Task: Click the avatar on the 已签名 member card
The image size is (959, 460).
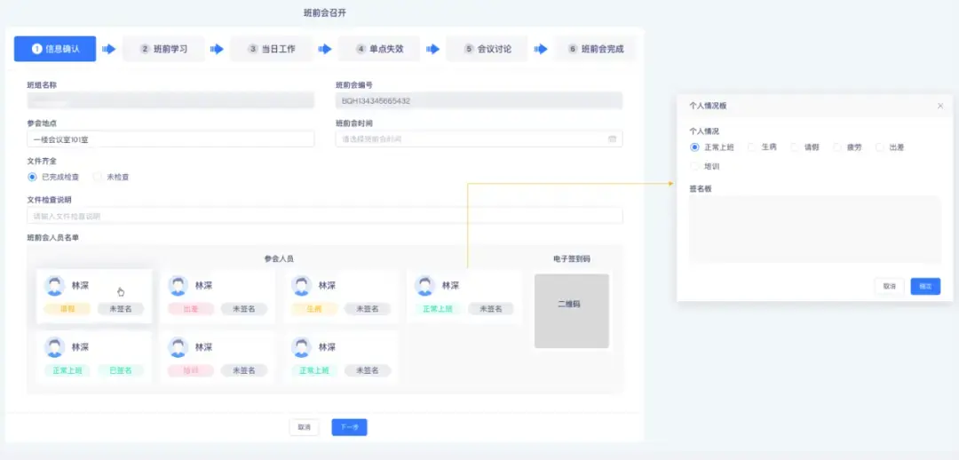Action: [x=54, y=347]
